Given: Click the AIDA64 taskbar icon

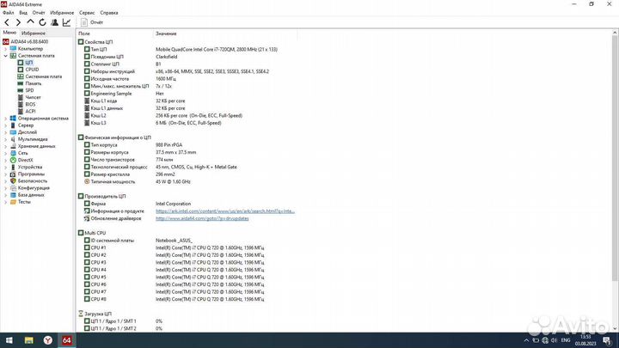Looking at the screenshot, I should [x=67, y=340].
